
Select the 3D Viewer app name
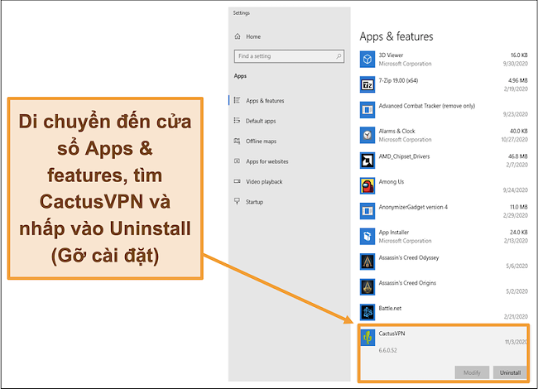coord(391,55)
